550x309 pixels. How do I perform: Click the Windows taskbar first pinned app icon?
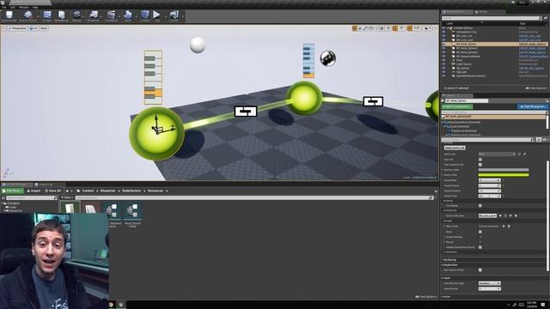[x=112, y=305]
